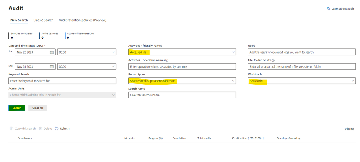Image resolution: width=360 pixels, height=162 pixels.
Task: Click the Search time column header
Action: pyautogui.click(x=179, y=138)
